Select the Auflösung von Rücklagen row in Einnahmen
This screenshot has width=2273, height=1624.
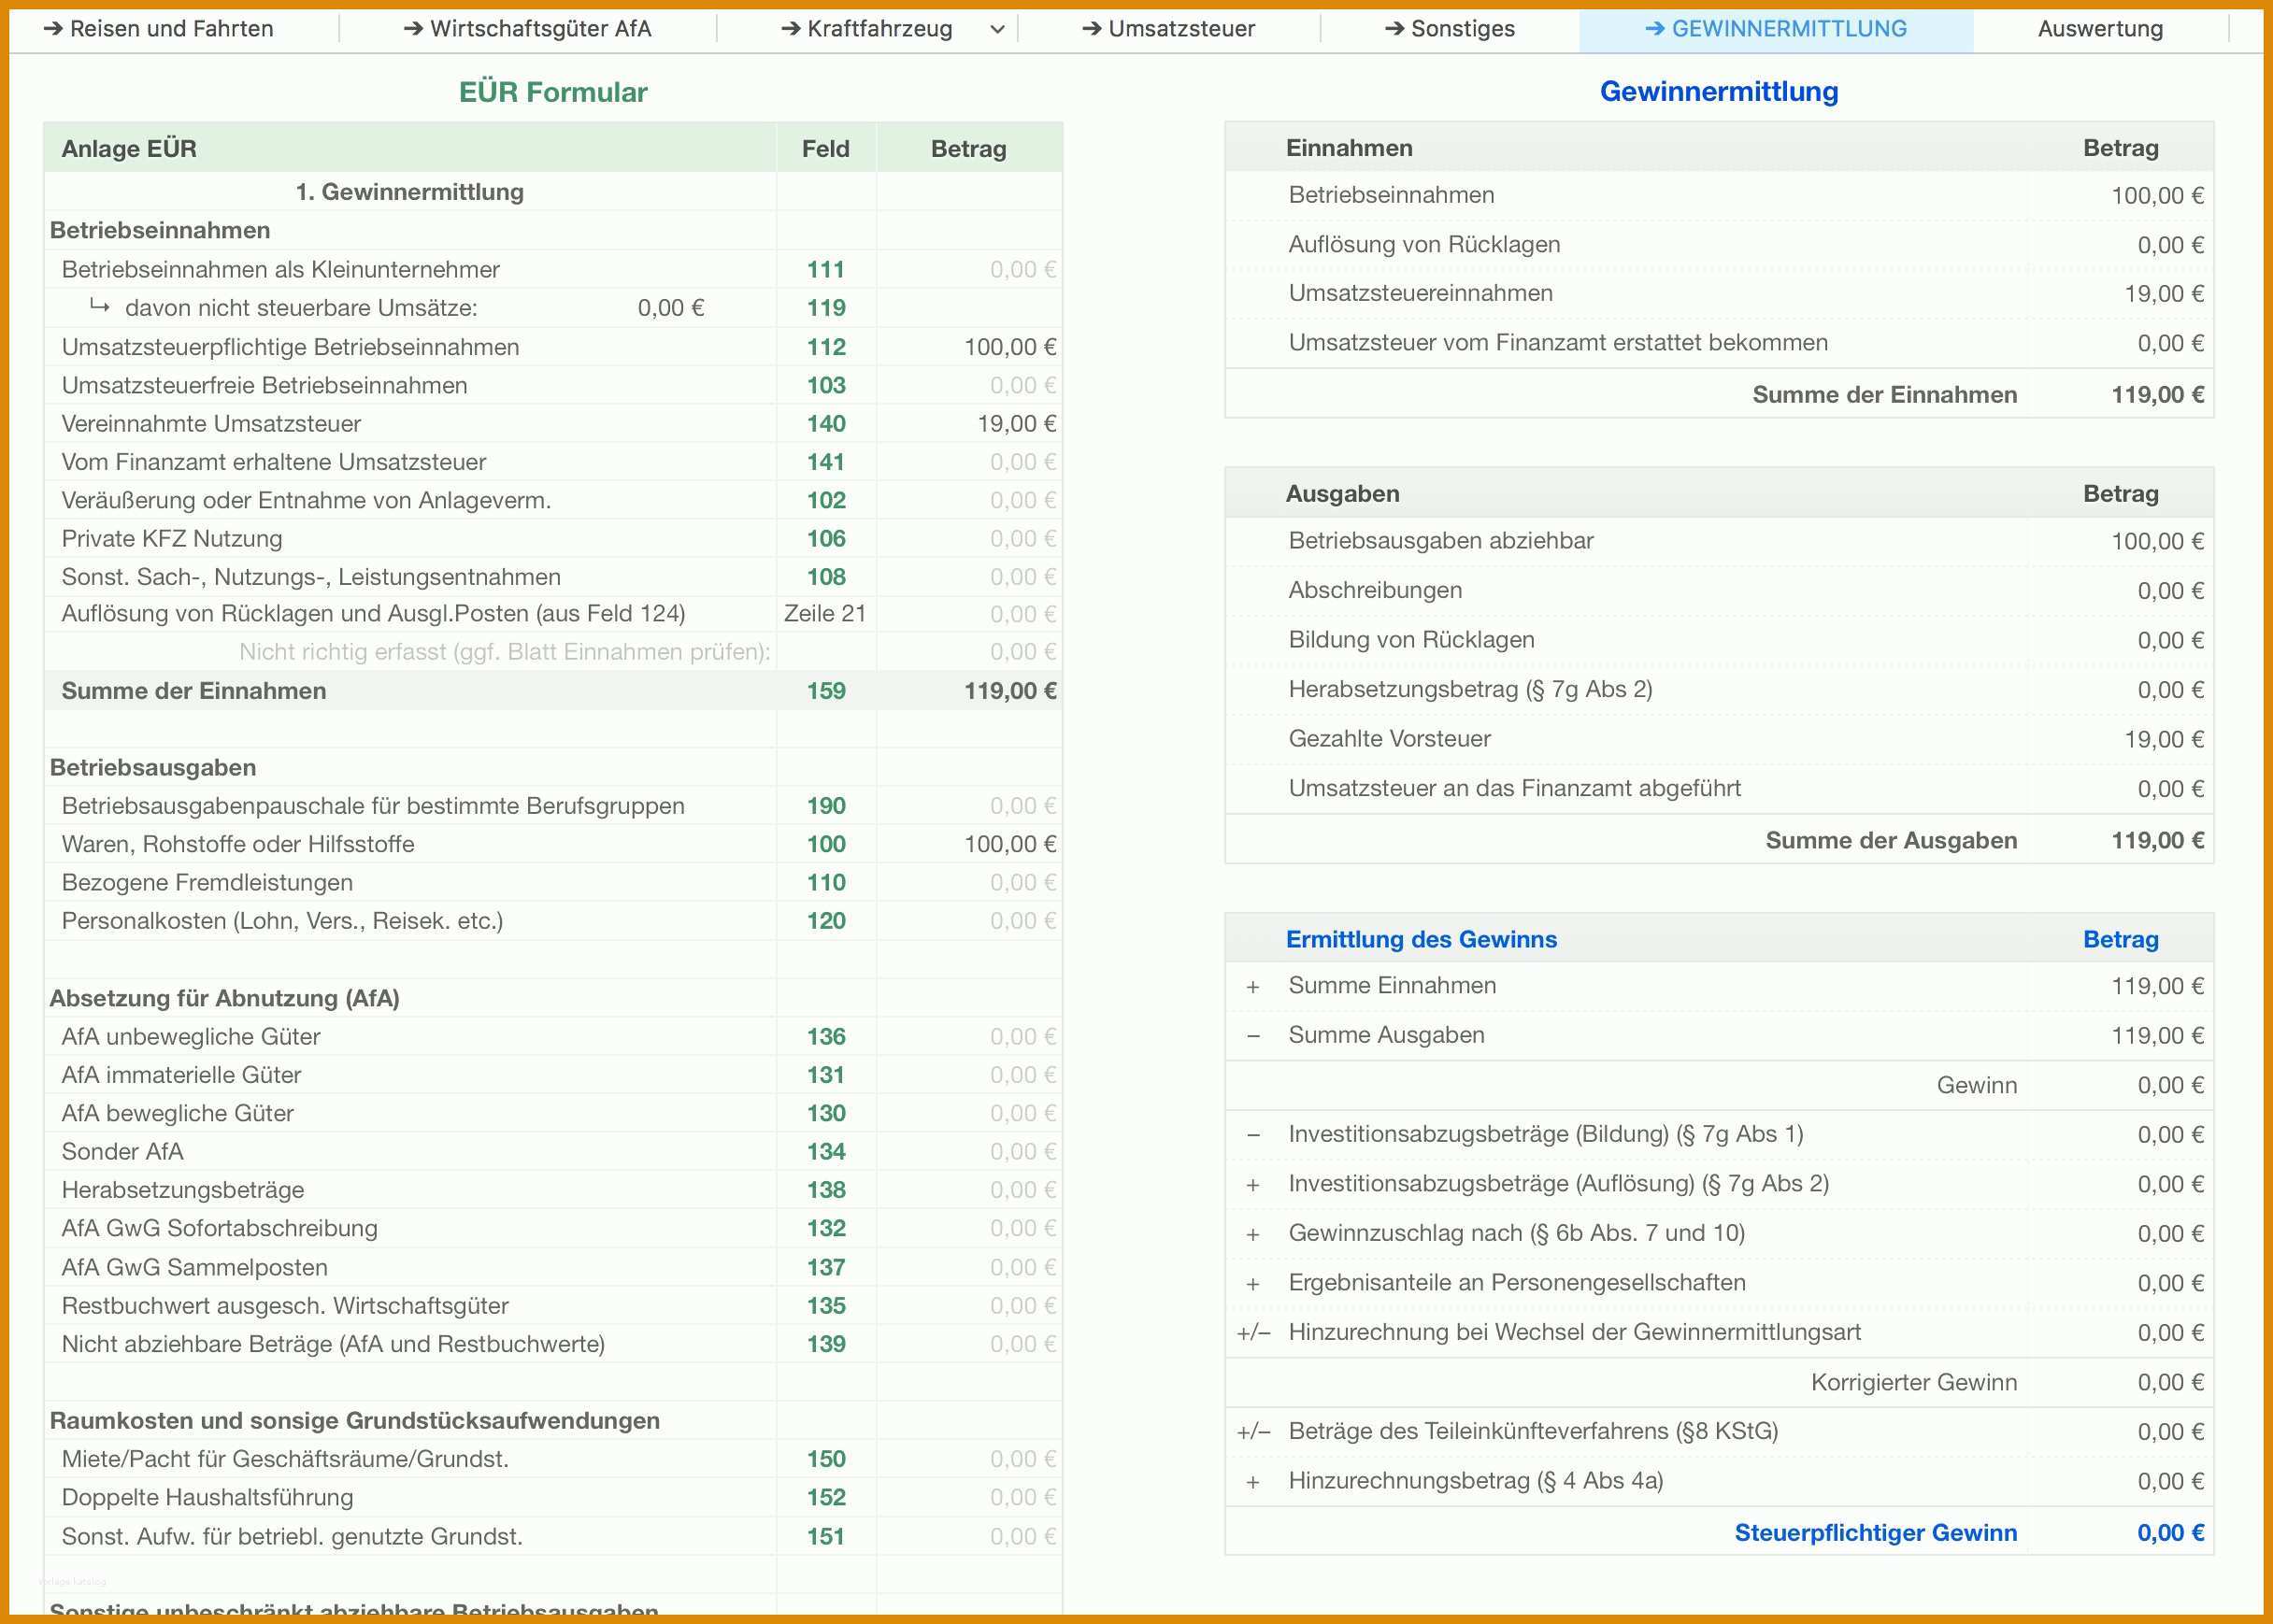point(1719,245)
